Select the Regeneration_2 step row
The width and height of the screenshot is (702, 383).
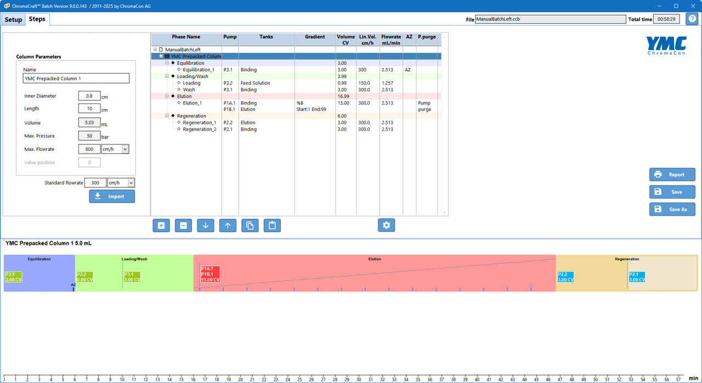296,129
